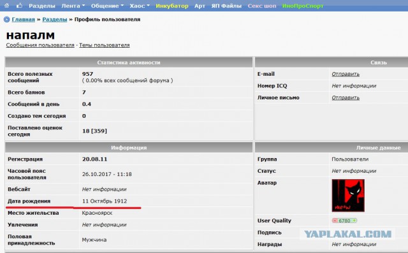Click the registration date 20.08.11

(x=94, y=159)
